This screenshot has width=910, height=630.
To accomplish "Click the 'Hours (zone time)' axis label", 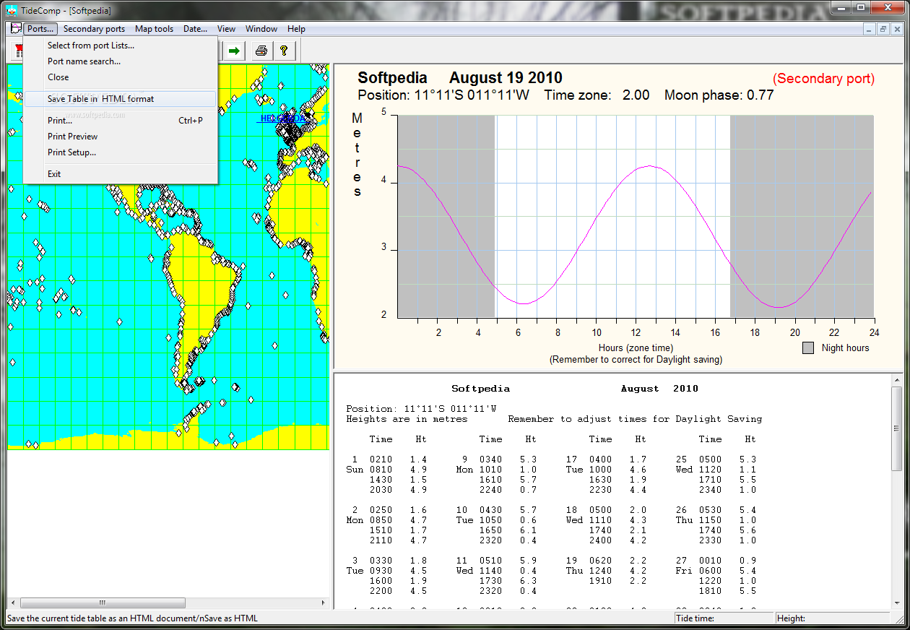I will point(636,348).
